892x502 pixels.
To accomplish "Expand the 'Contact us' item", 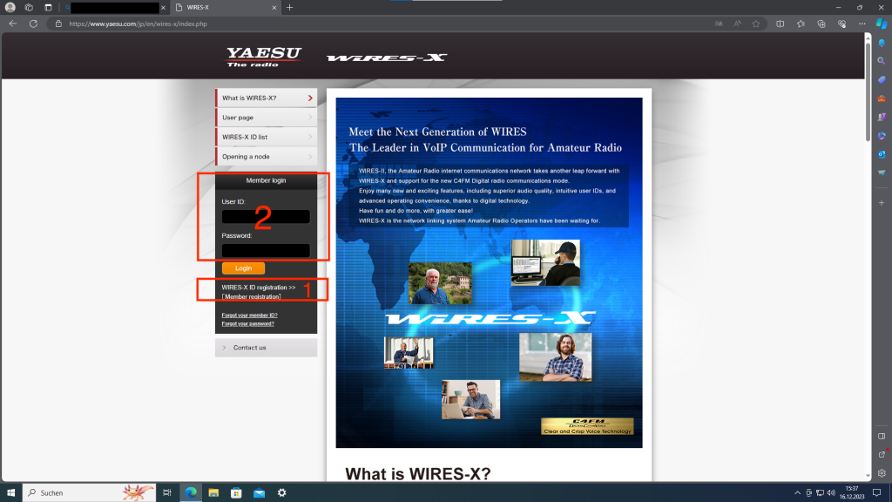I will pyautogui.click(x=266, y=348).
